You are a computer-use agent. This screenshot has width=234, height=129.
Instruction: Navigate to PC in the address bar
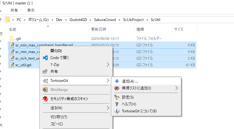(19, 20)
